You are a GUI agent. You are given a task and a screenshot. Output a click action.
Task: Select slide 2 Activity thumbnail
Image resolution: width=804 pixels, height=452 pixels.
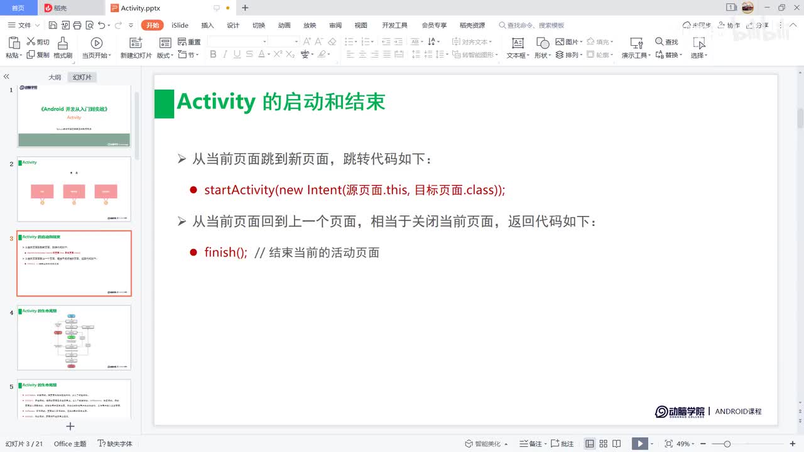(74, 189)
